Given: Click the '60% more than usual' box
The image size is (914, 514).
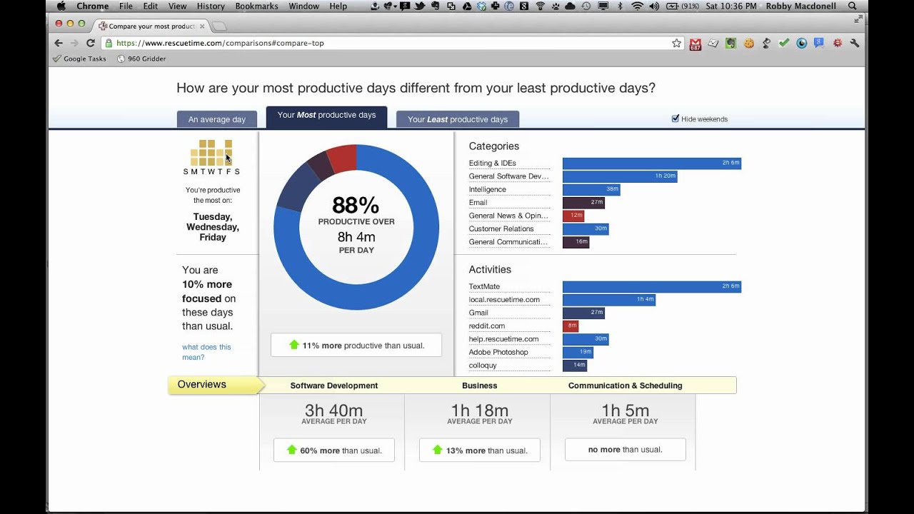Looking at the screenshot, I should pyautogui.click(x=333, y=450).
